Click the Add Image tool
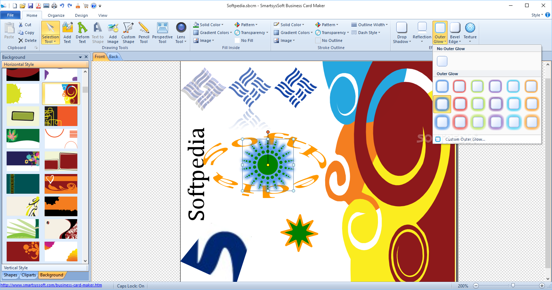 113,33
